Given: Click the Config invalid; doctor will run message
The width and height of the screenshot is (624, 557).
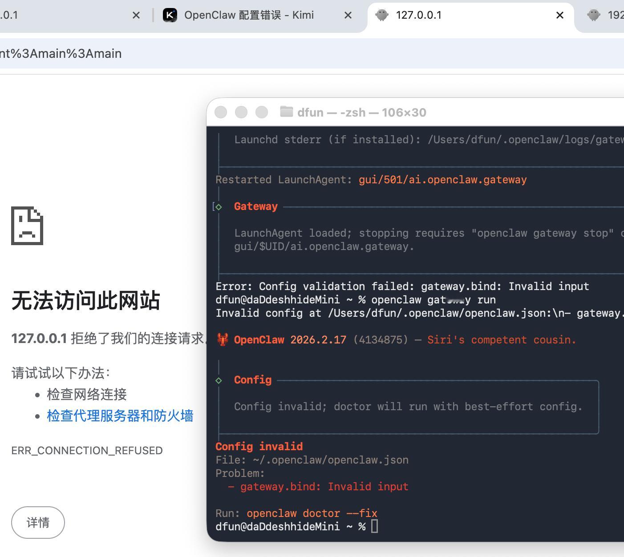Looking at the screenshot, I should pos(408,407).
